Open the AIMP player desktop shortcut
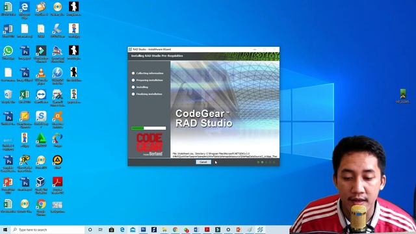 point(57,162)
